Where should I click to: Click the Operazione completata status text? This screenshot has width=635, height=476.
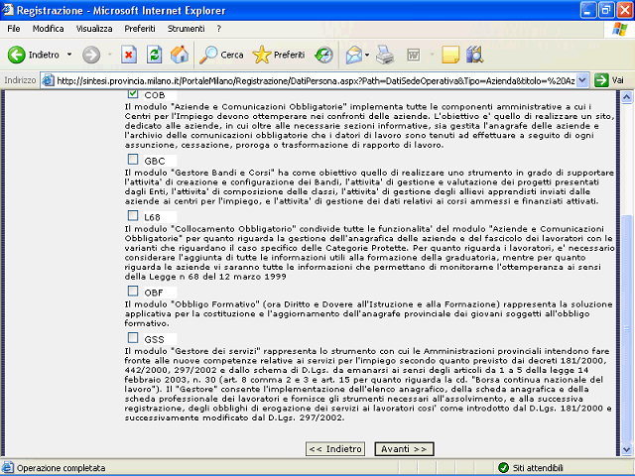pos(61,468)
